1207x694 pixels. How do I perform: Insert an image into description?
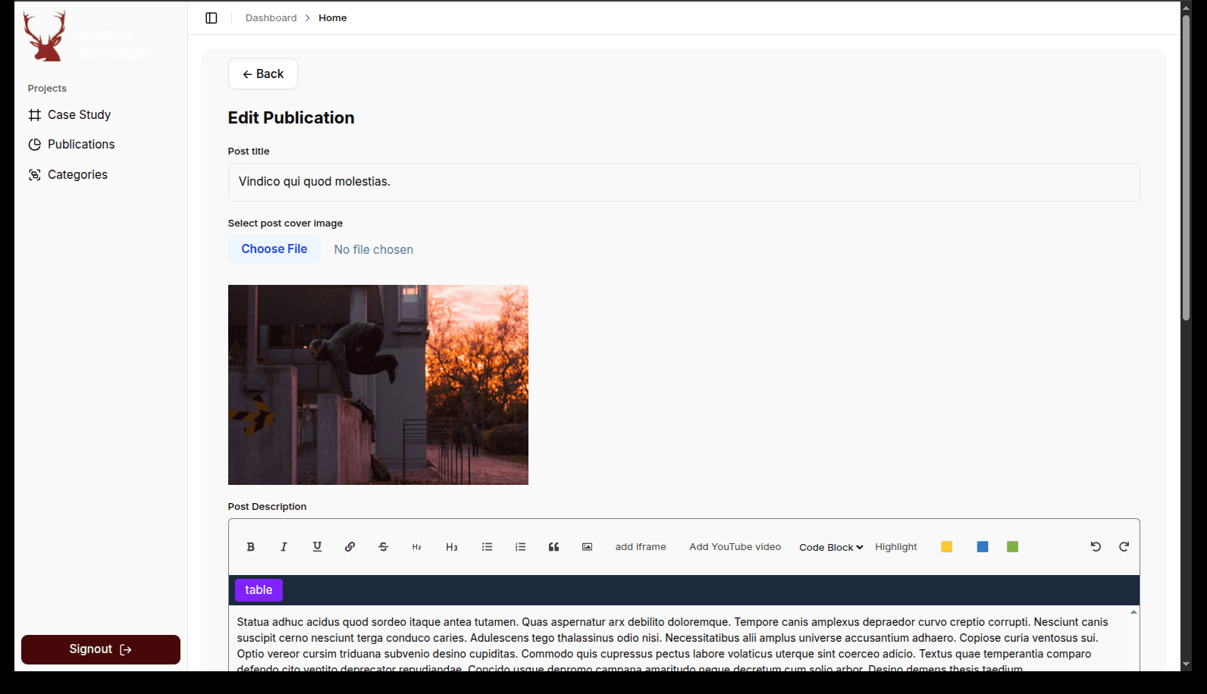coord(587,547)
